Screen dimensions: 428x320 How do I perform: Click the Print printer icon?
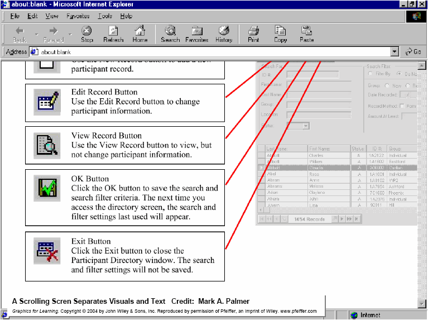[253, 31]
